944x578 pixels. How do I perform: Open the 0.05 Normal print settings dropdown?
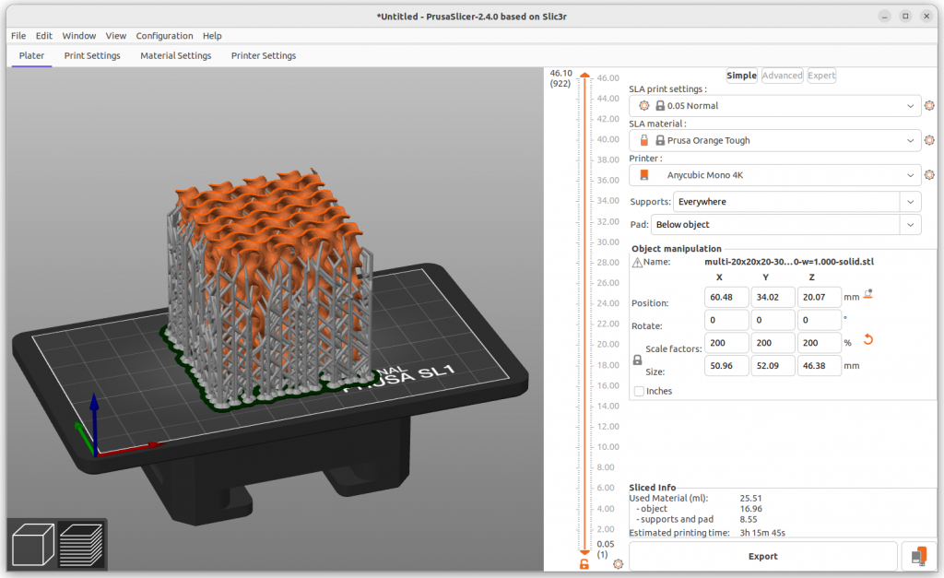coord(774,105)
